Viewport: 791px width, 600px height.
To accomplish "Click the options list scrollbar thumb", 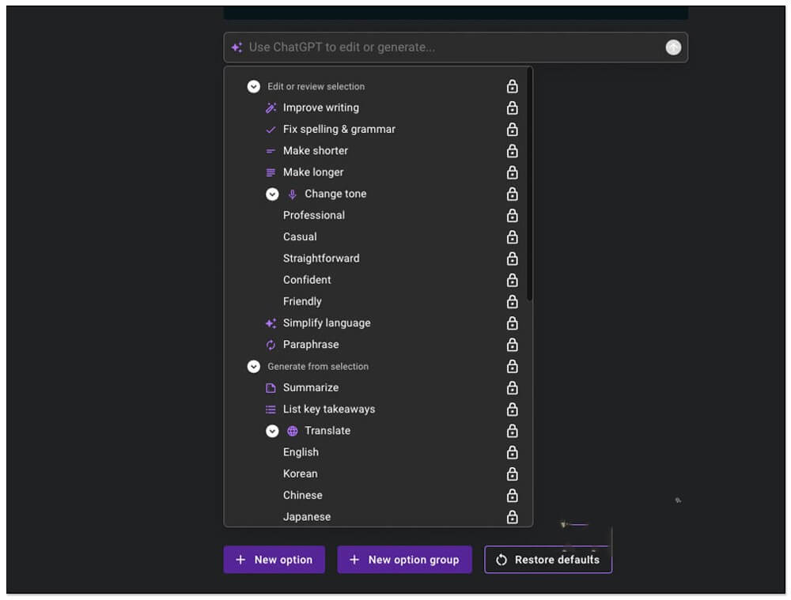I will [529, 184].
